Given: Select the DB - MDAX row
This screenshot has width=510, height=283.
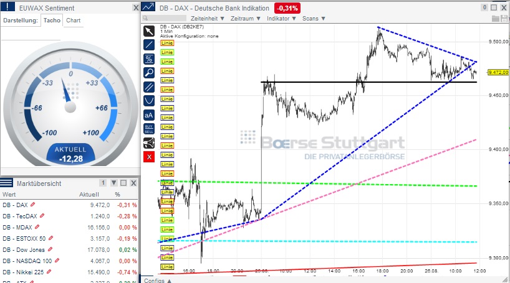Looking at the screenshot, I should click(x=69, y=227).
